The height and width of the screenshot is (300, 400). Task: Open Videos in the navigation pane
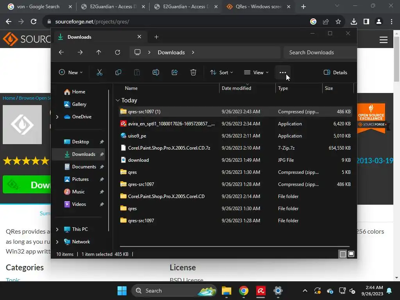pyautogui.click(x=79, y=204)
